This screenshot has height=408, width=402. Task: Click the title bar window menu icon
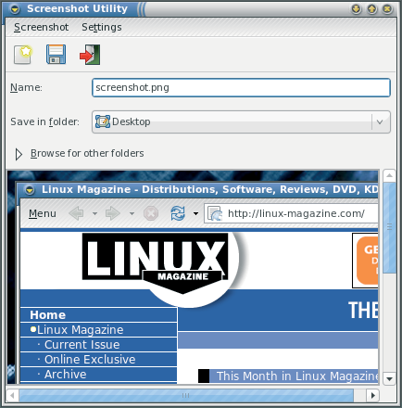point(15,9)
